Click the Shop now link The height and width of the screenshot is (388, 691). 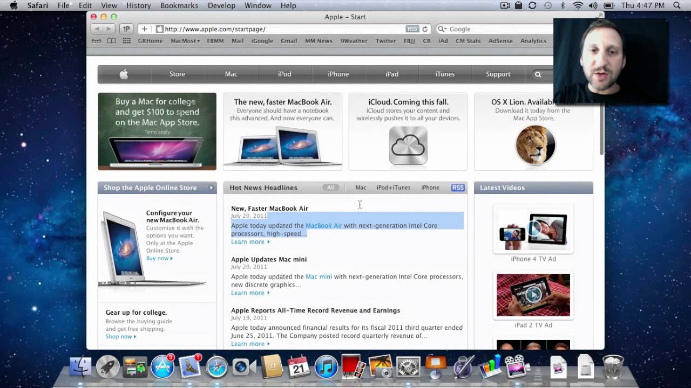[121, 337]
